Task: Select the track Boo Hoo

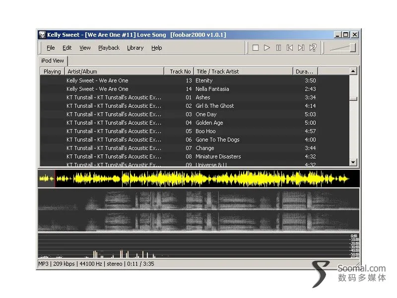Action: point(205,131)
